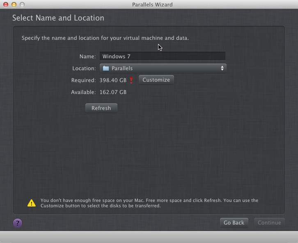This screenshot has width=298, height=243.
Task: Click the Parallels Wizard title text
Action: (152, 5)
